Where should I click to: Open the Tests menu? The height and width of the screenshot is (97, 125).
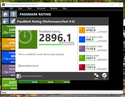tap(29, 8)
